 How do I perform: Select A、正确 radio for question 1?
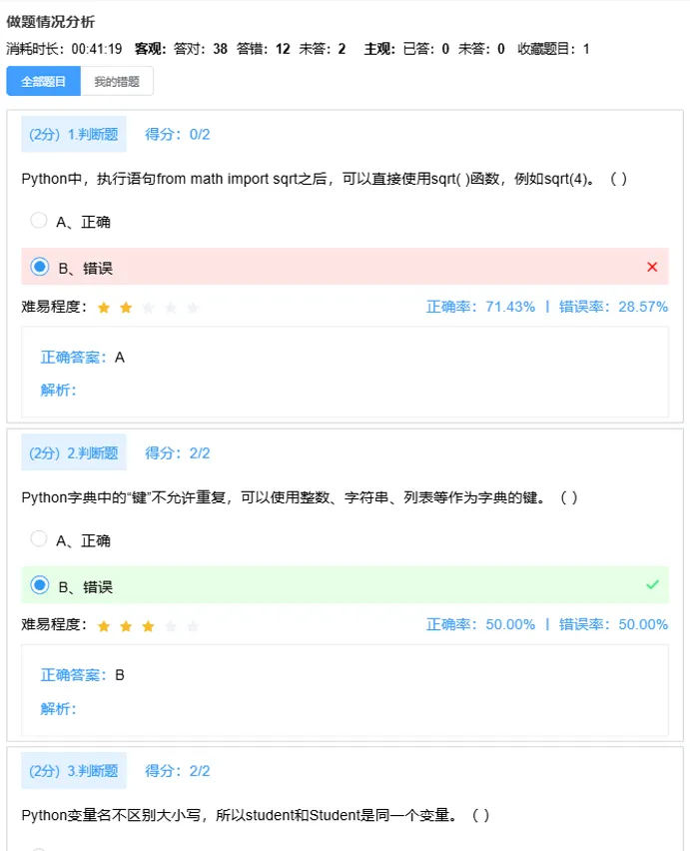[39, 220]
